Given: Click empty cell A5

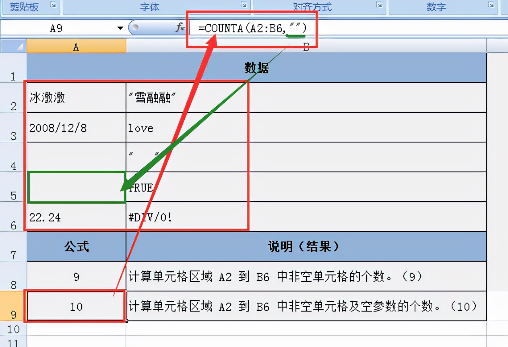Looking at the screenshot, I should 76,187.
